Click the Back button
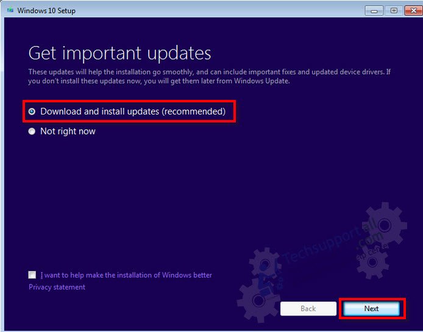The height and width of the screenshot is (332, 423). coord(308,308)
